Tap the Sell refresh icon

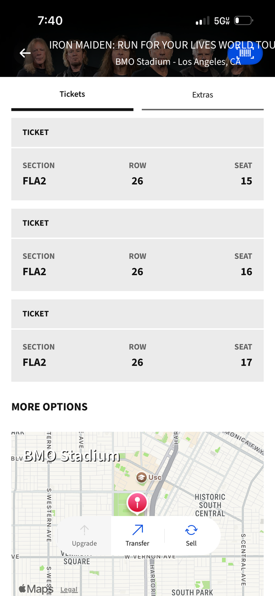[191, 530]
